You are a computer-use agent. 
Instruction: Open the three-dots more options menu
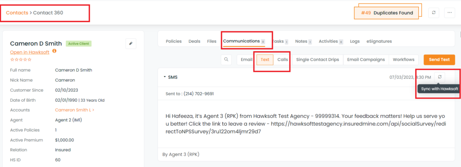450,13
